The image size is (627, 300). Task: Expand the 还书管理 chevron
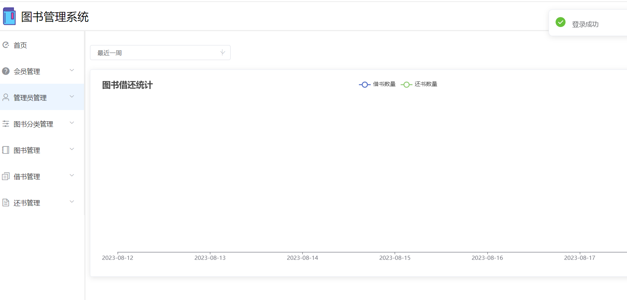coord(72,202)
